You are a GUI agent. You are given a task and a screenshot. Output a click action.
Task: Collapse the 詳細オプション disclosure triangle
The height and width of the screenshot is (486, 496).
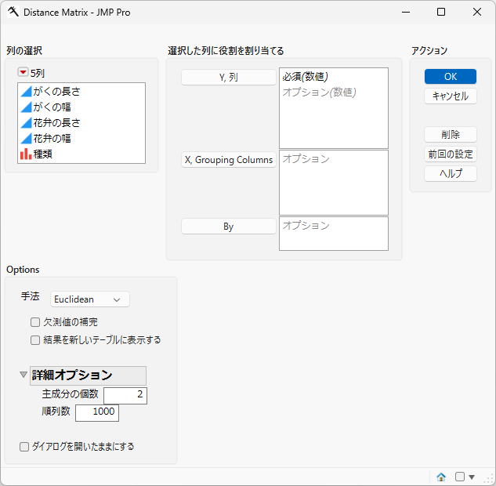(23, 375)
